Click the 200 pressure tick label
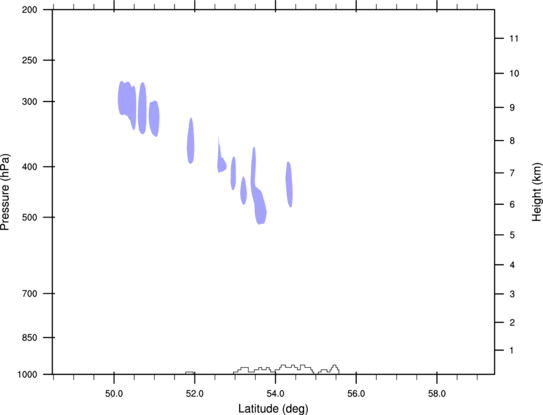The image size is (543, 415). pyautogui.click(x=29, y=10)
